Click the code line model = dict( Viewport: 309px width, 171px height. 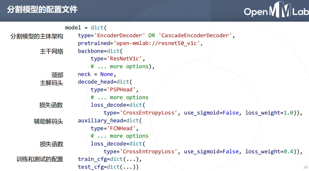pos(86,28)
